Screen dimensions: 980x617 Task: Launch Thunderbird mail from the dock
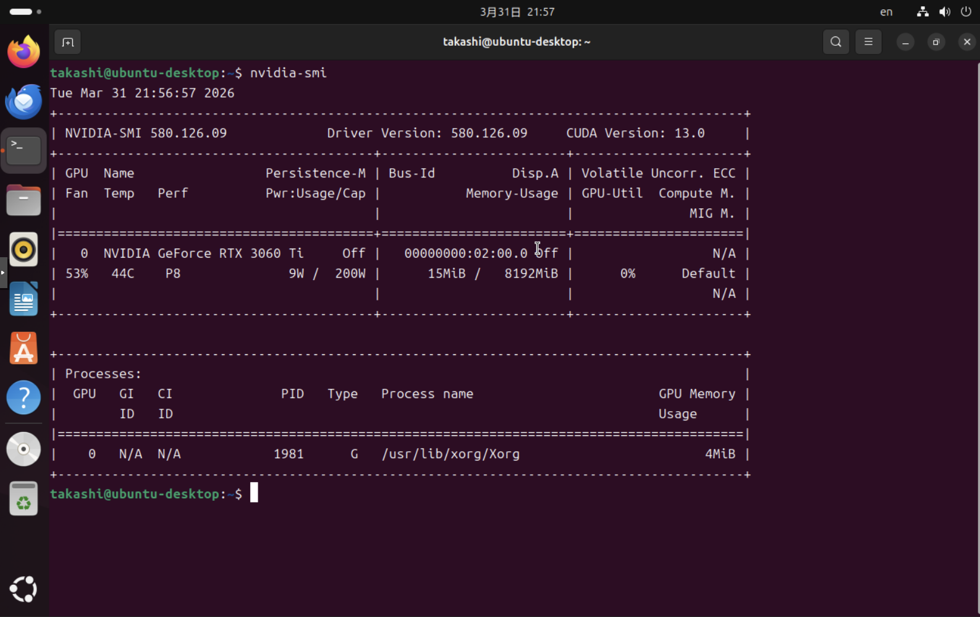coord(23,101)
